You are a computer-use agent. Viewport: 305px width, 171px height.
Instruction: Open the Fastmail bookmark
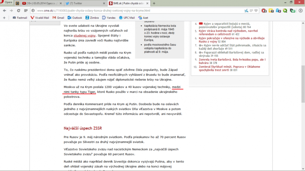(20, 17)
